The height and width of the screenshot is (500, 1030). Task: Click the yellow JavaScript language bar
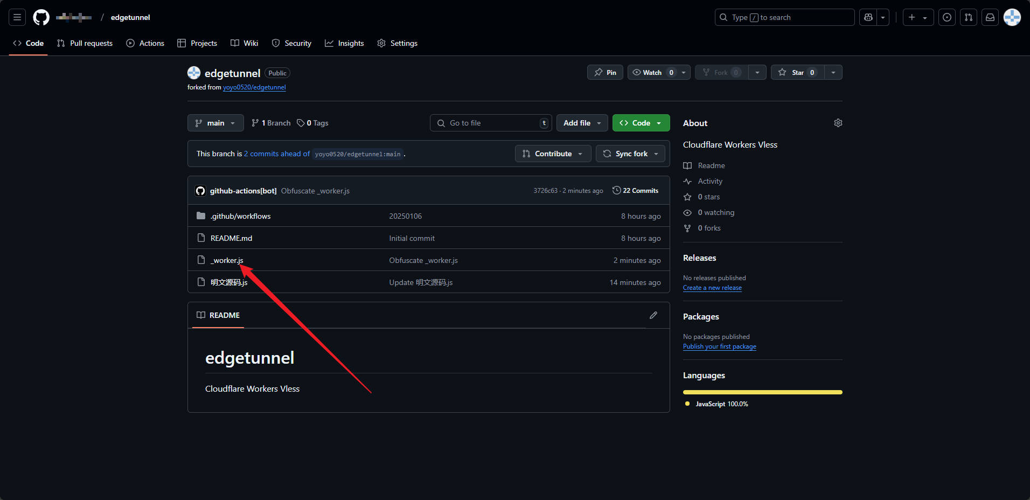pos(762,392)
